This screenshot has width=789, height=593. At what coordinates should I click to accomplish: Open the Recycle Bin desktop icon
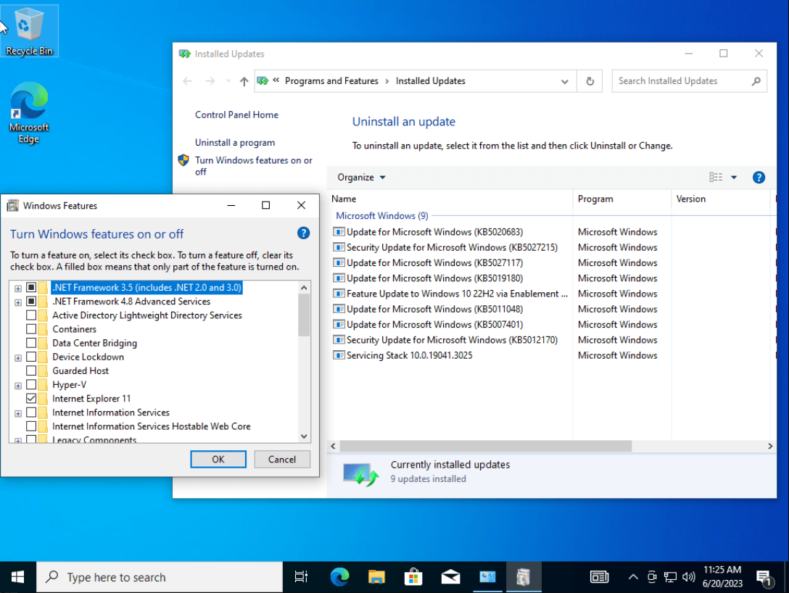[29, 31]
